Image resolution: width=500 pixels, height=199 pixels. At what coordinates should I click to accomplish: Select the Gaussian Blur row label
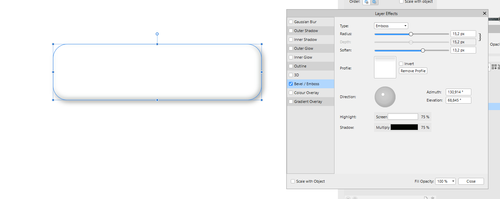tap(305, 22)
